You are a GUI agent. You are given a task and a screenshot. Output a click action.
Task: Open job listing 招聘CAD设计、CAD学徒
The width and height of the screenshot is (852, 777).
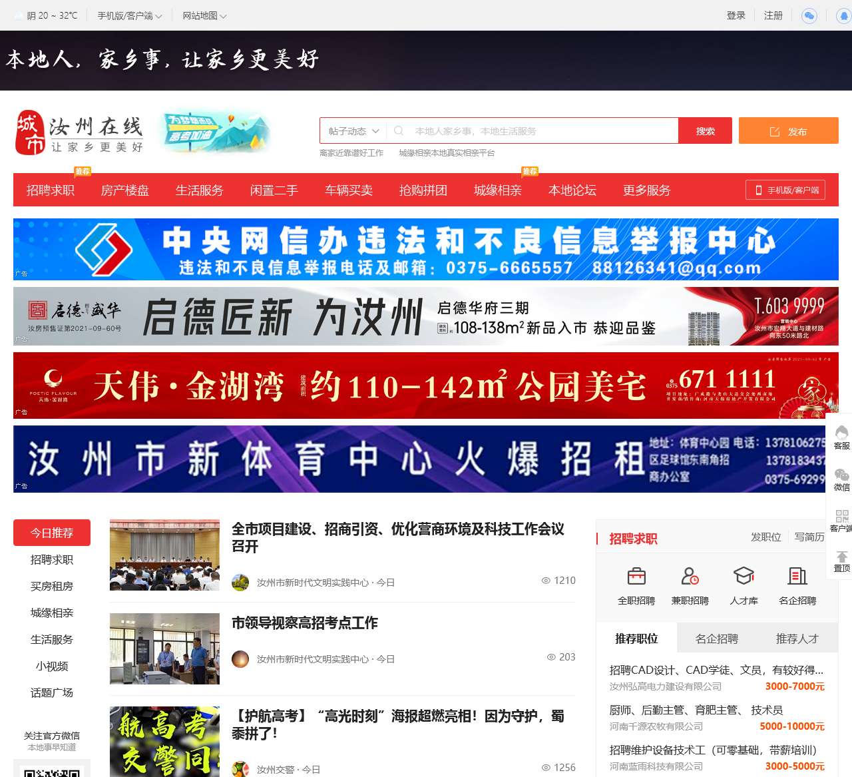pos(717,670)
